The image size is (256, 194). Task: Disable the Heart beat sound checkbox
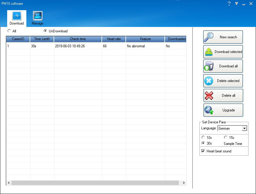click(203, 151)
